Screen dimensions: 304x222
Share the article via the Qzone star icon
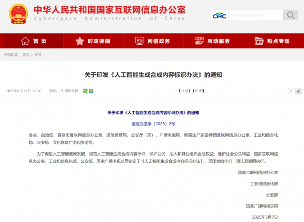(90, 91)
